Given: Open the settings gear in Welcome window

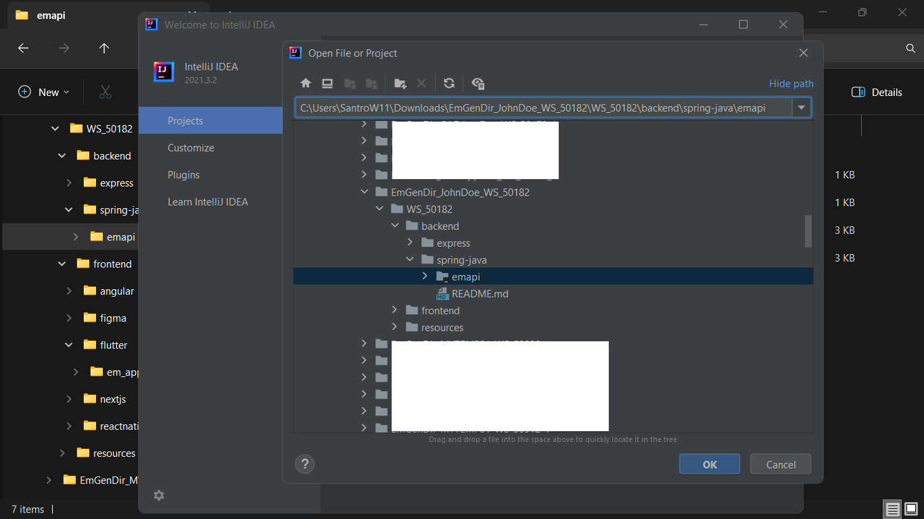Looking at the screenshot, I should coord(159,495).
